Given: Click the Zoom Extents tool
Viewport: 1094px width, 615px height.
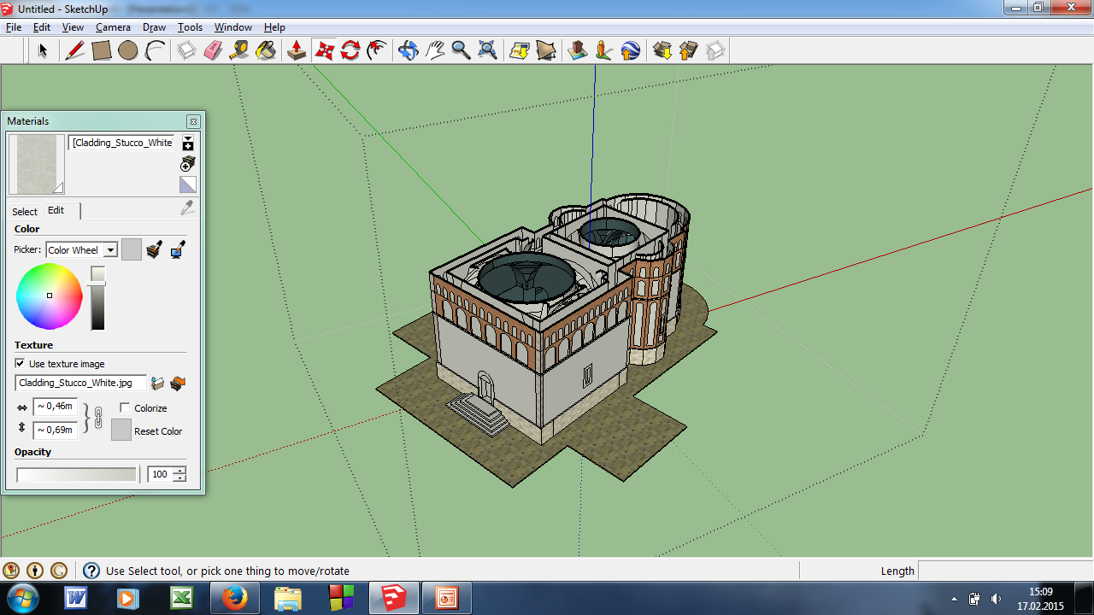Looking at the screenshot, I should 487,51.
